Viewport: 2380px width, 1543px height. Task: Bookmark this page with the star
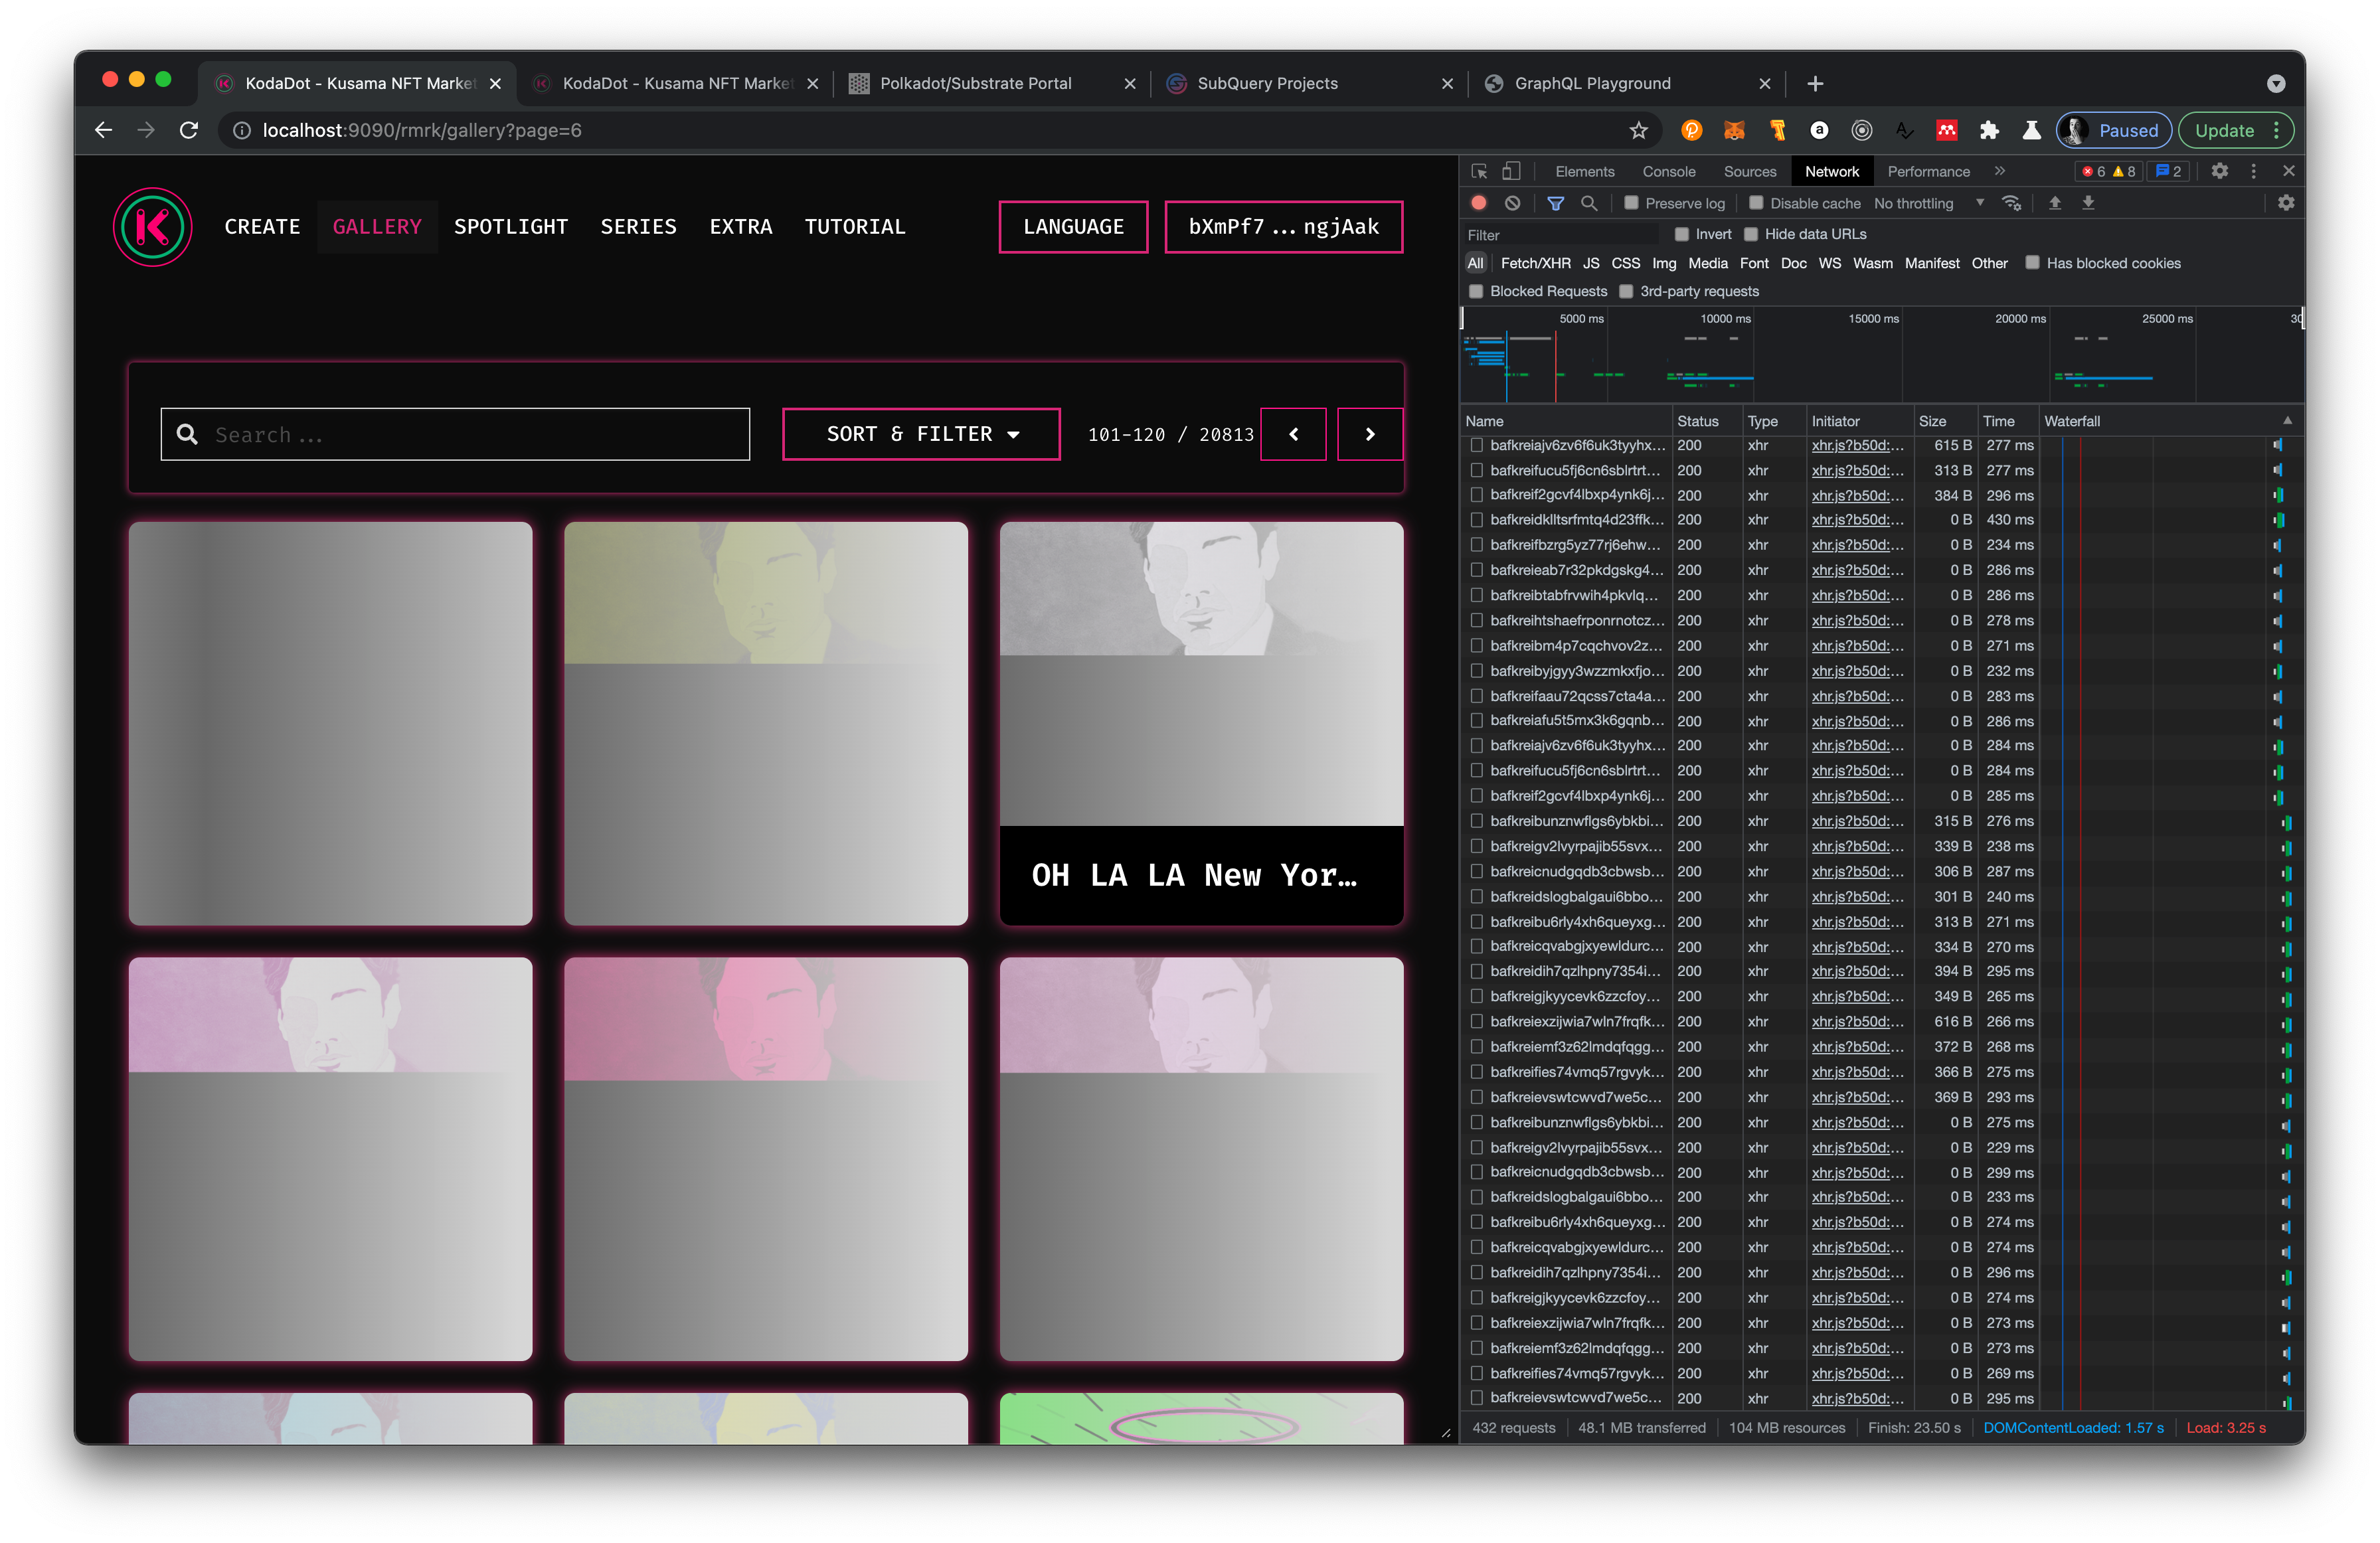1637,130
